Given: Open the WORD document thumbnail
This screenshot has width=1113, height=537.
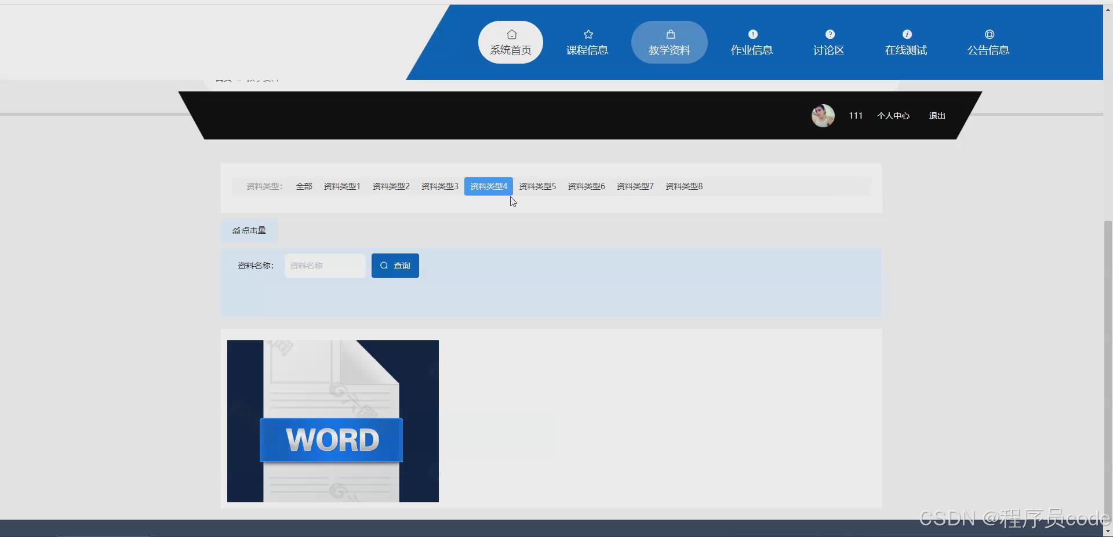Looking at the screenshot, I should coord(333,421).
